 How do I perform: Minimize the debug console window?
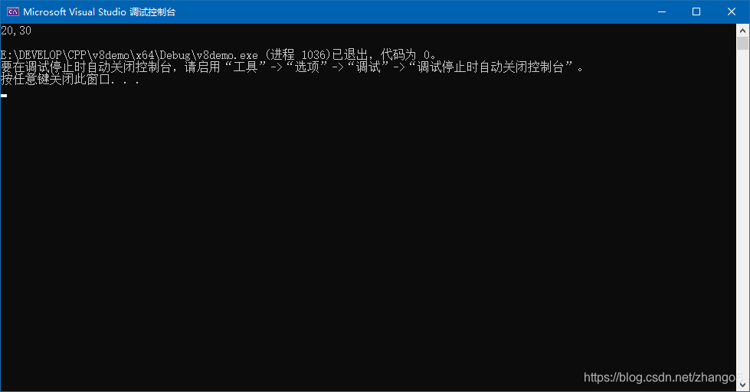click(x=662, y=12)
